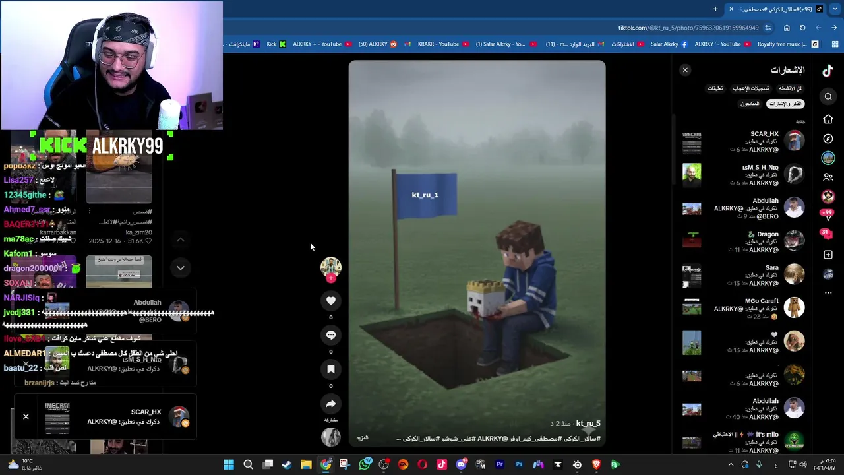Open browser Home button
This screenshot has height=475, width=844.
coord(787,28)
